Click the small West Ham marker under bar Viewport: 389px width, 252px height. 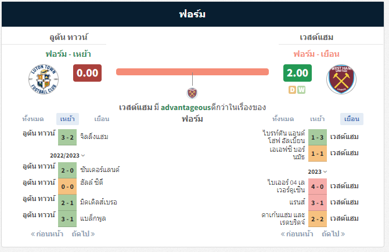pos(192,93)
